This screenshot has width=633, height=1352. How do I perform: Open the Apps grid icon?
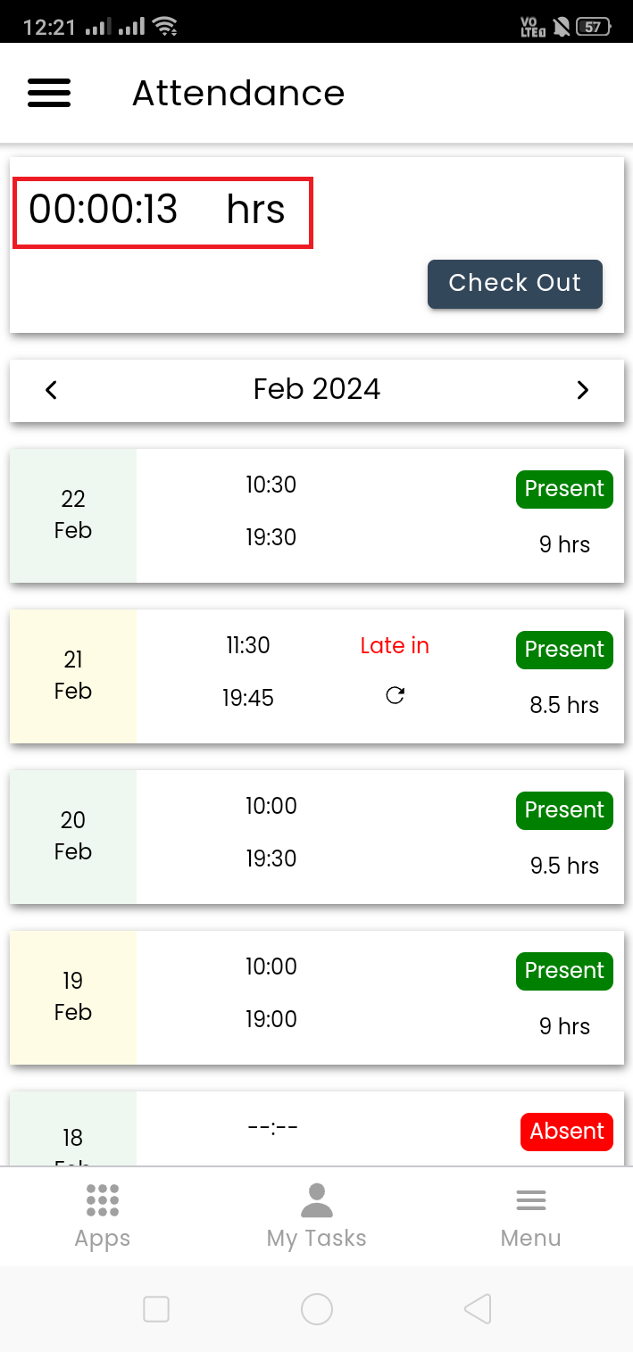(103, 1200)
